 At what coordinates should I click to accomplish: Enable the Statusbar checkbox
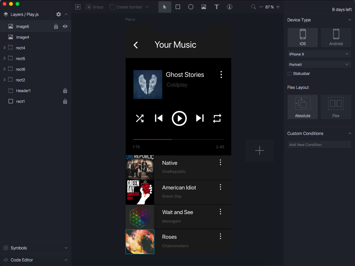tap(289, 73)
